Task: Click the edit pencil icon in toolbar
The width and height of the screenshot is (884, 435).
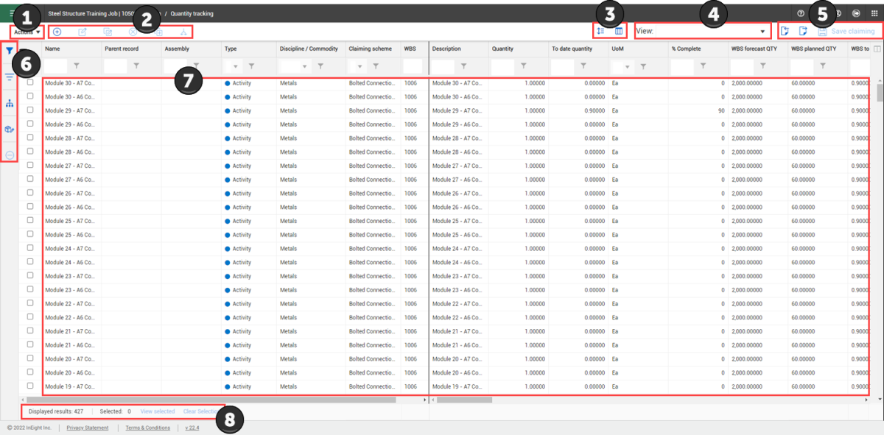Action: (83, 32)
